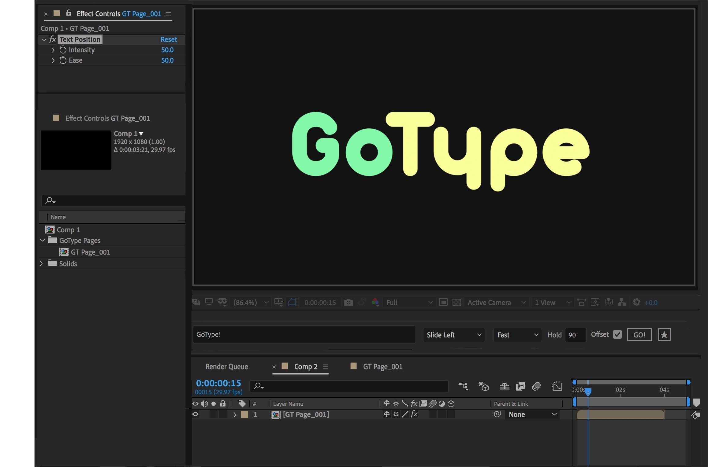Toggle the Offset checkbox

click(x=617, y=335)
